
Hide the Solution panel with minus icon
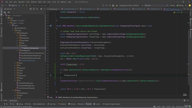pos(44,9)
